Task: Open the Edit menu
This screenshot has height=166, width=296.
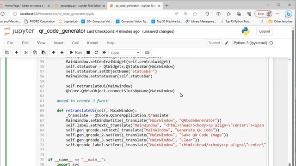Action: tap(25, 43)
